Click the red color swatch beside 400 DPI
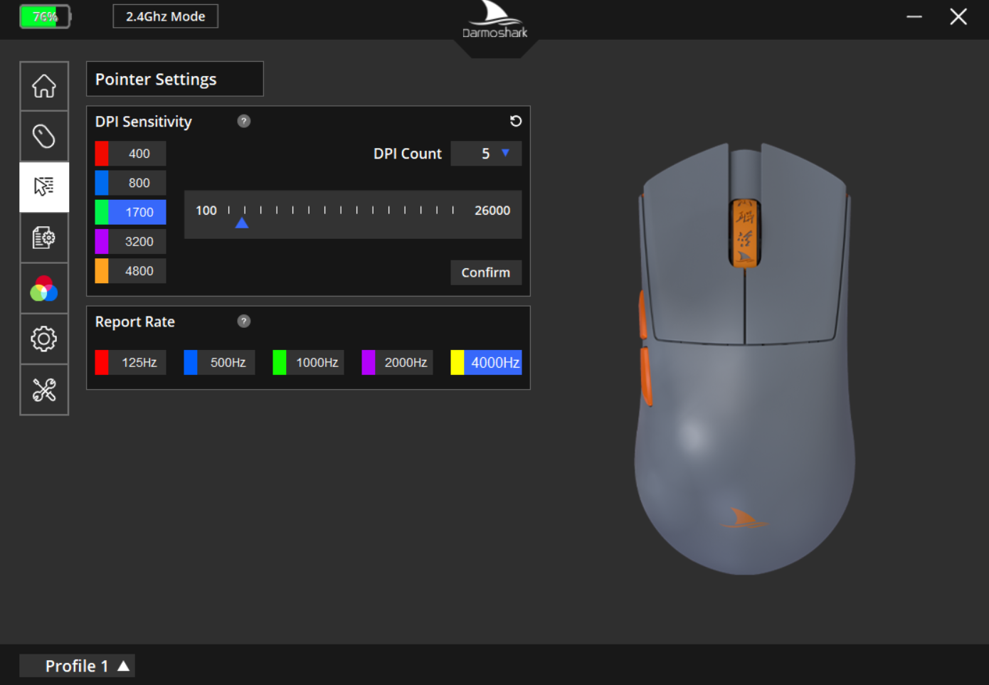The height and width of the screenshot is (685, 989). coord(102,154)
